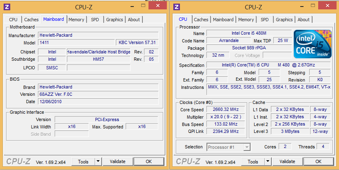Click the empty Side Band field
This screenshot has width=339, height=170.
click(71, 134)
